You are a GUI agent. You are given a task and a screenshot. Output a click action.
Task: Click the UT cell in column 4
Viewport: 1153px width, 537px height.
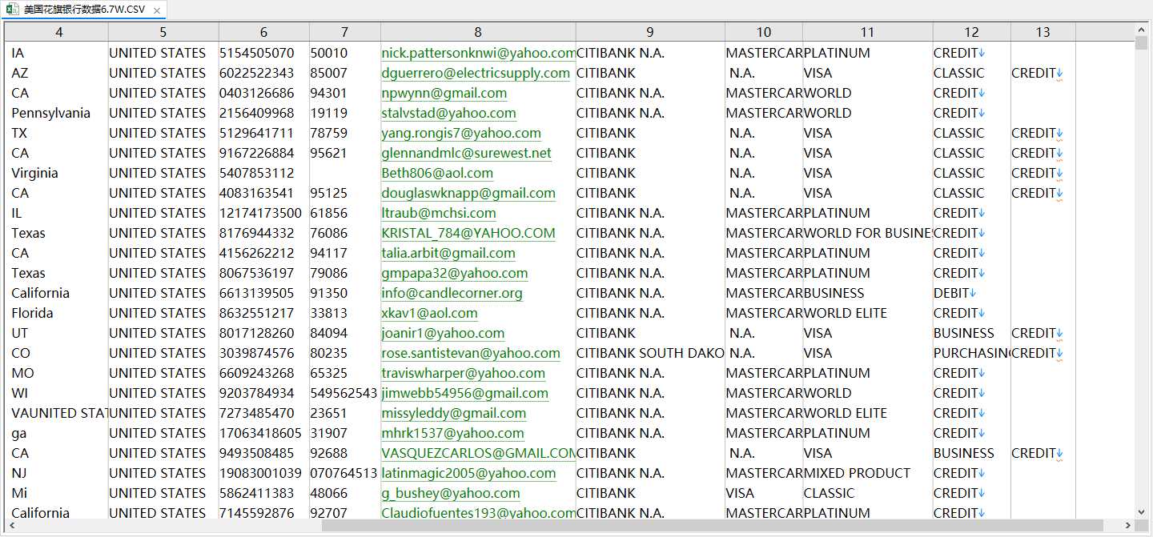20,333
